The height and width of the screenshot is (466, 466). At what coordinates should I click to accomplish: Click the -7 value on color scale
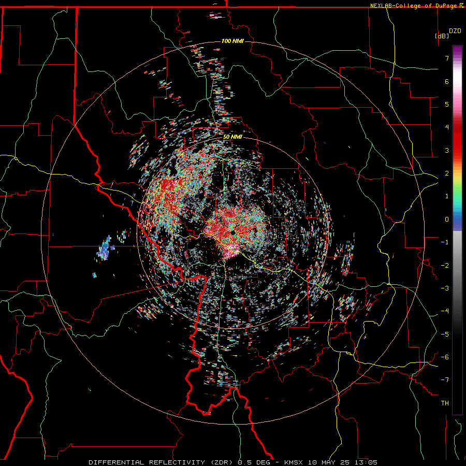click(445, 380)
